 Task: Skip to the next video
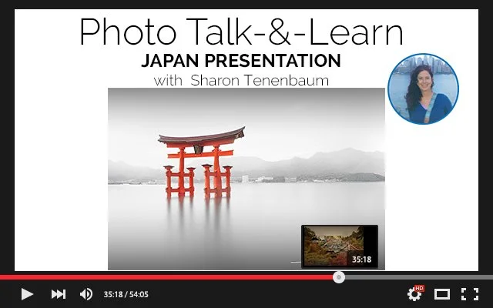click(x=59, y=294)
